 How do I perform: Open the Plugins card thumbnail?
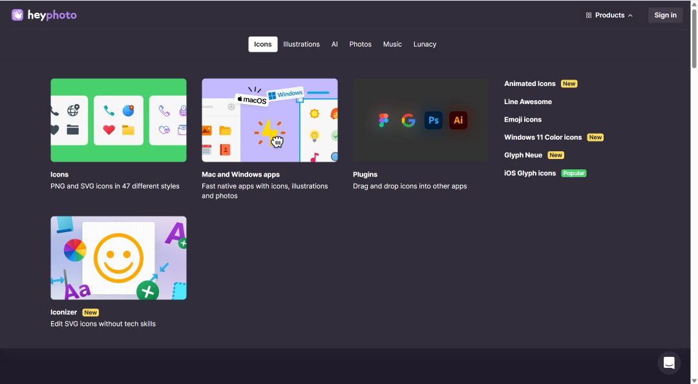[x=421, y=120]
